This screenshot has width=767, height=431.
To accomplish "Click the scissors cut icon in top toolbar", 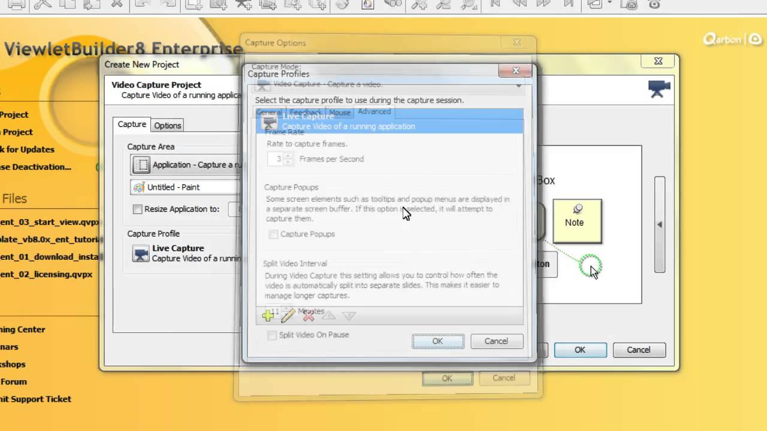I will pyautogui.click(x=43, y=4).
